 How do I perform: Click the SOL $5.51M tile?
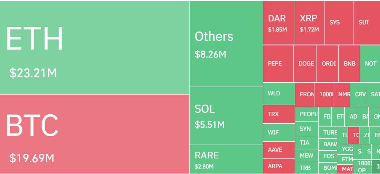pos(226,116)
